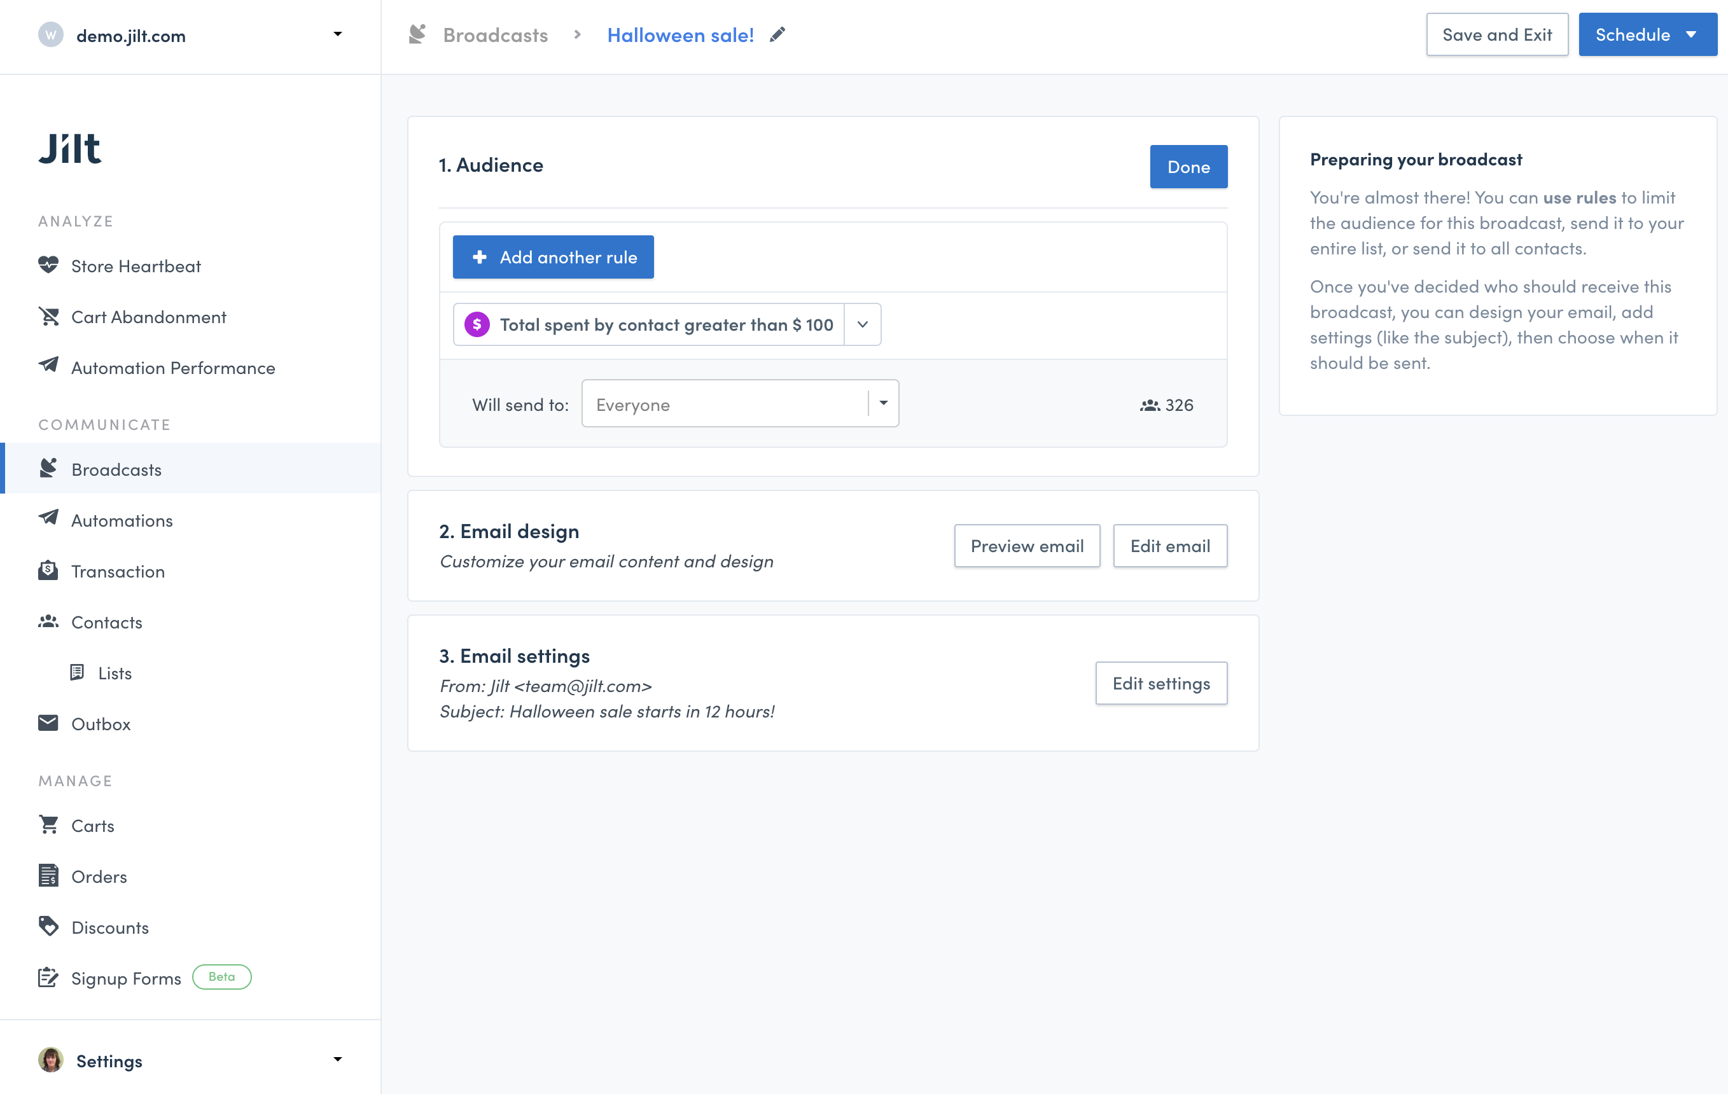This screenshot has height=1094, width=1728.
Task: Click the Automation Performance paper plane icon
Action: 48,365
